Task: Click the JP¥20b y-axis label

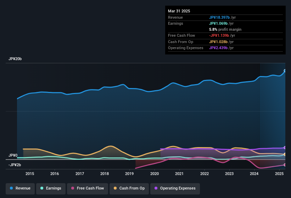Action: coord(15,59)
